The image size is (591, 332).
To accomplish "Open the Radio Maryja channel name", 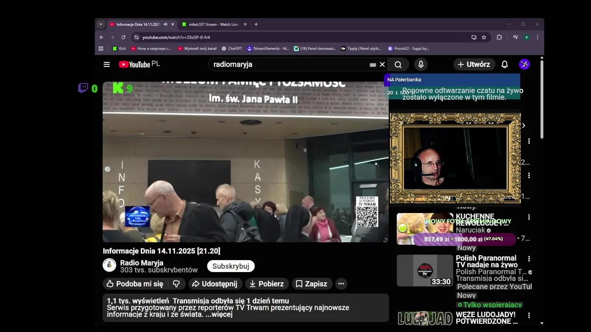I will (142, 263).
